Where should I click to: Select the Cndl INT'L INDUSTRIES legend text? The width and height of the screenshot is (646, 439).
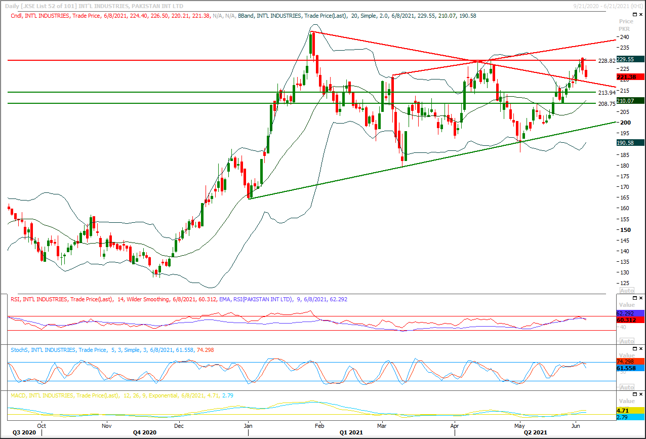tap(110, 16)
